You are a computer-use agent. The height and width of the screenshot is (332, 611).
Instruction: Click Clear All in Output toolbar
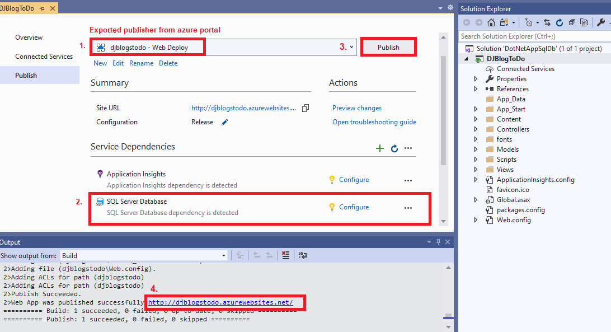pyautogui.click(x=285, y=255)
